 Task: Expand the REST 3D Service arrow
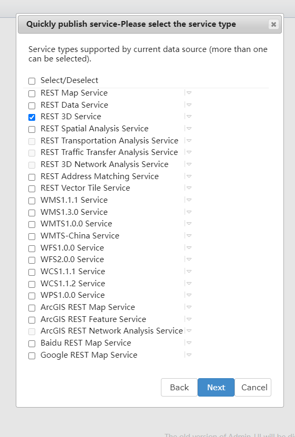pos(189,116)
